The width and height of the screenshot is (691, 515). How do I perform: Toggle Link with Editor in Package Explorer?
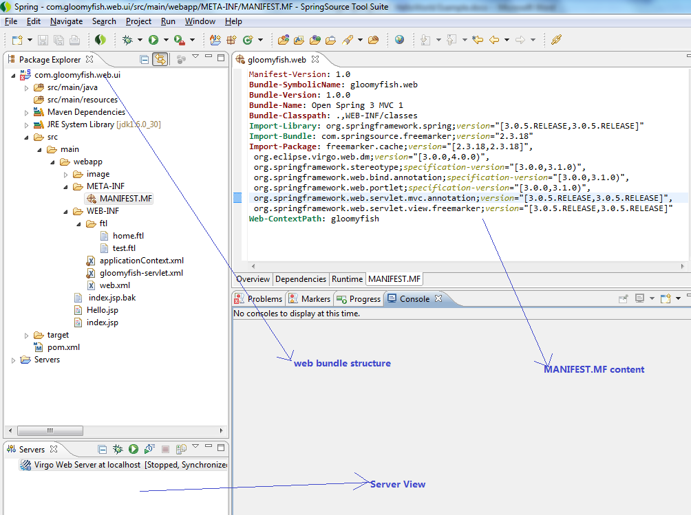coord(160,59)
